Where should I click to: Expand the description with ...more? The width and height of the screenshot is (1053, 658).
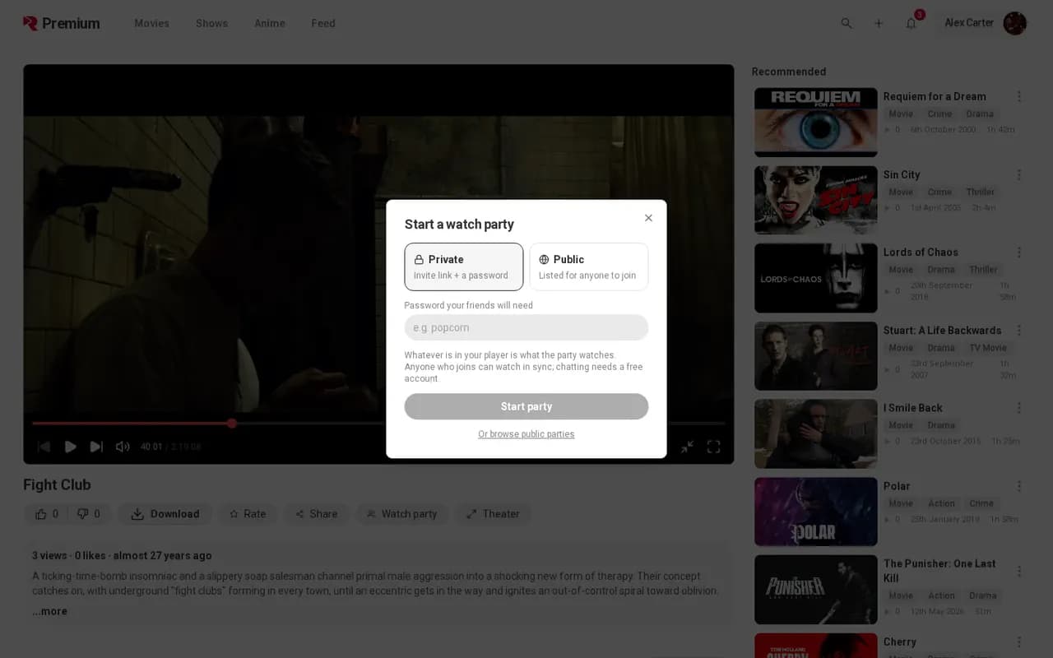tap(50, 611)
